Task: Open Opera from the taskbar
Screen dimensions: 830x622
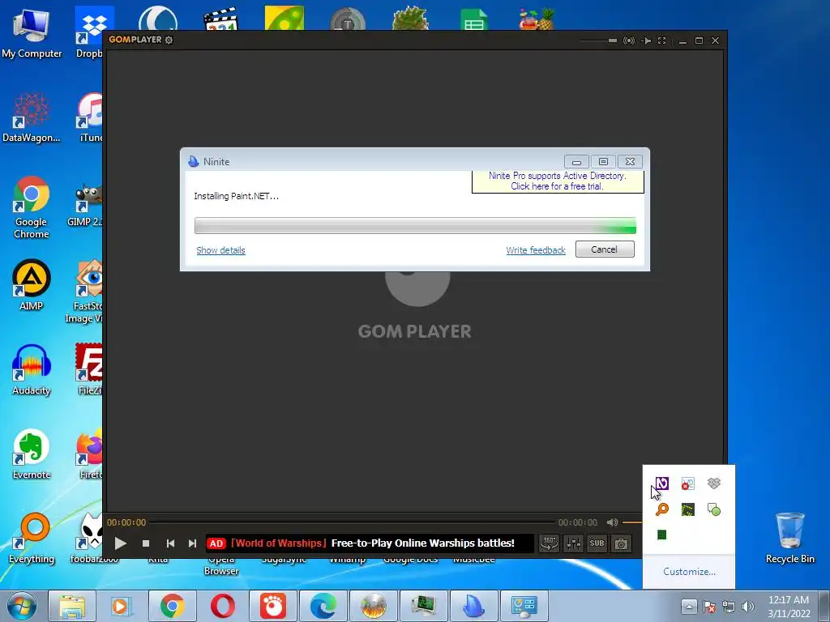Action: click(x=223, y=606)
